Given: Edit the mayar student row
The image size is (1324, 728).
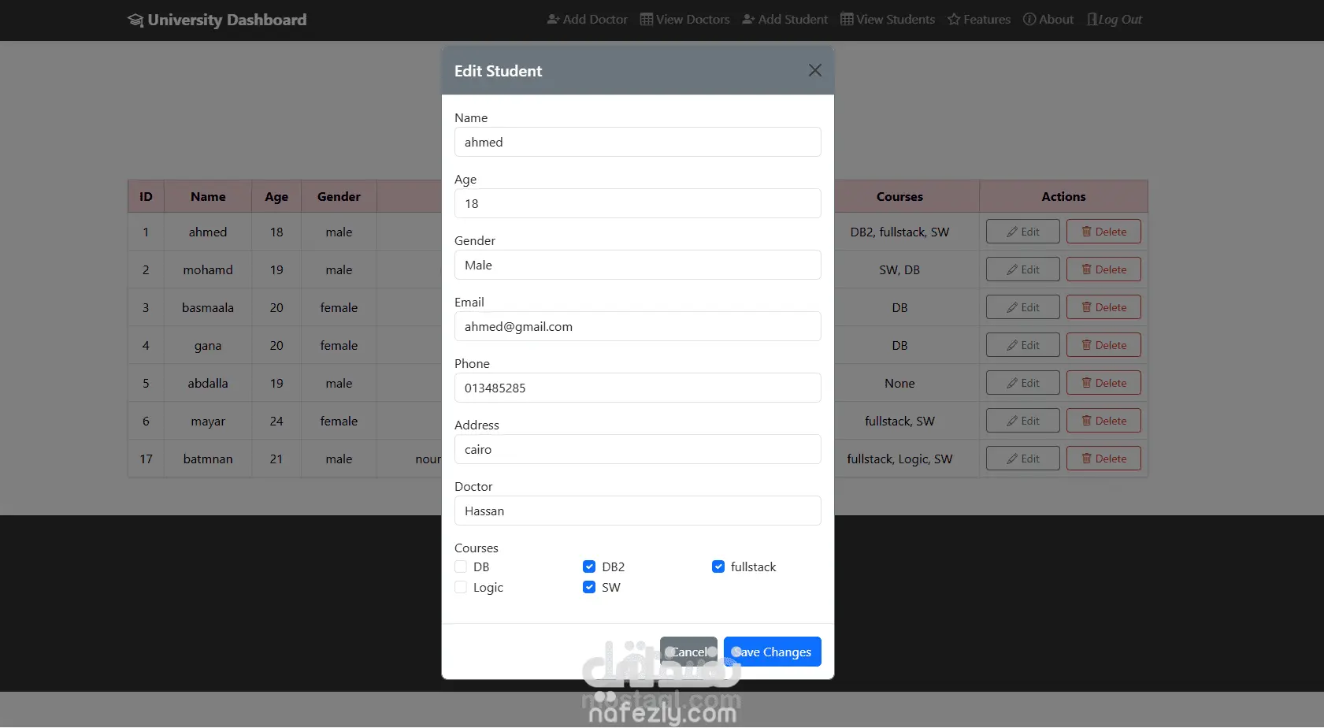Looking at the screenshot, I should tap(1023, 421).
